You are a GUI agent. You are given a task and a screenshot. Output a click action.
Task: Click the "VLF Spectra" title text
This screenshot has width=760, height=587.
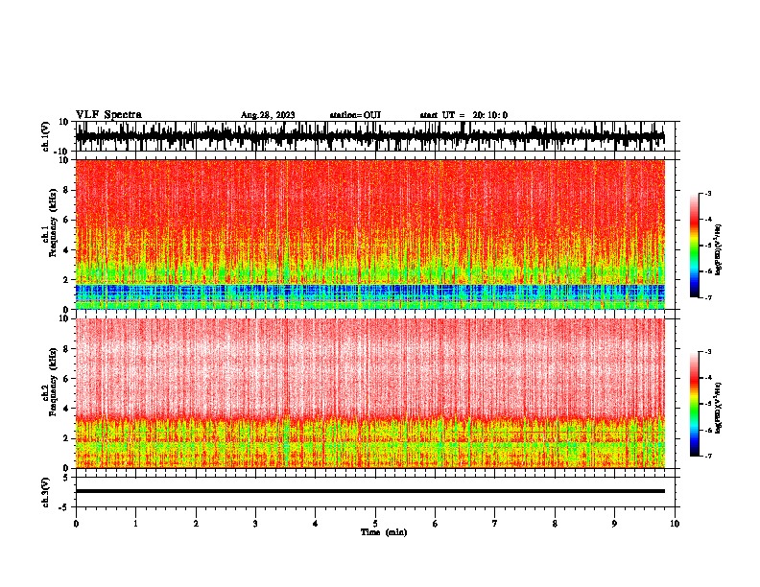tap(108, 115)
